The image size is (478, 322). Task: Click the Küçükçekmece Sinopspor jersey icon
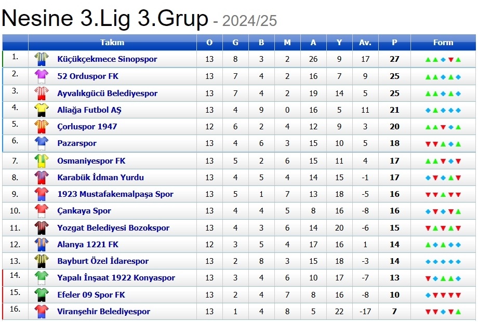point(41,59)
